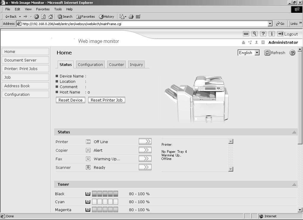Expand the Links toolbar chevron
Screen dimensions: 303x220
(301, 23)
